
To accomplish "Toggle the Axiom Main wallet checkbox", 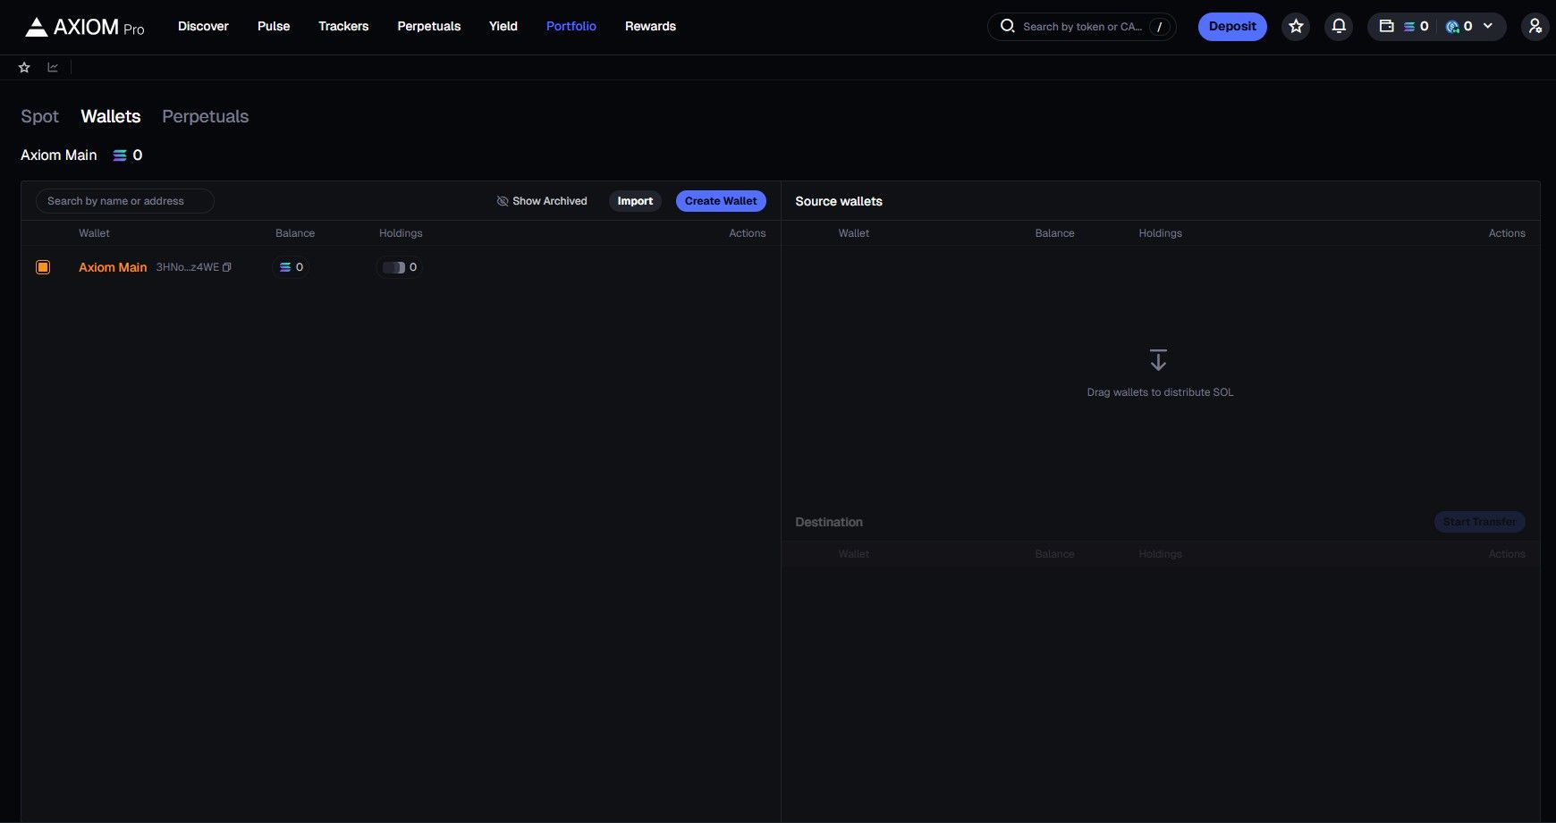I will coord(43,267).
